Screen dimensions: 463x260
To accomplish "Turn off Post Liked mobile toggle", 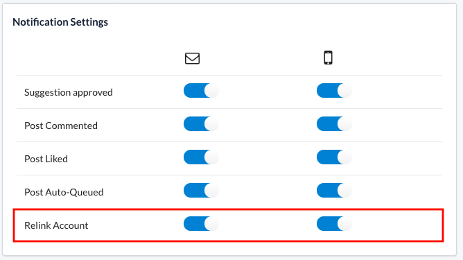I will [334, 157].
